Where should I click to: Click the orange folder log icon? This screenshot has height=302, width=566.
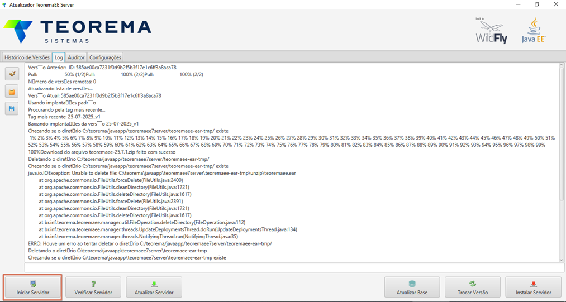(x=12, y=92)
